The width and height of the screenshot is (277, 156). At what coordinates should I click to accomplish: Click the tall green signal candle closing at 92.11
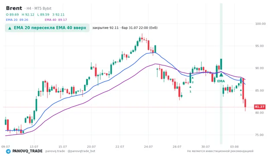221,64
